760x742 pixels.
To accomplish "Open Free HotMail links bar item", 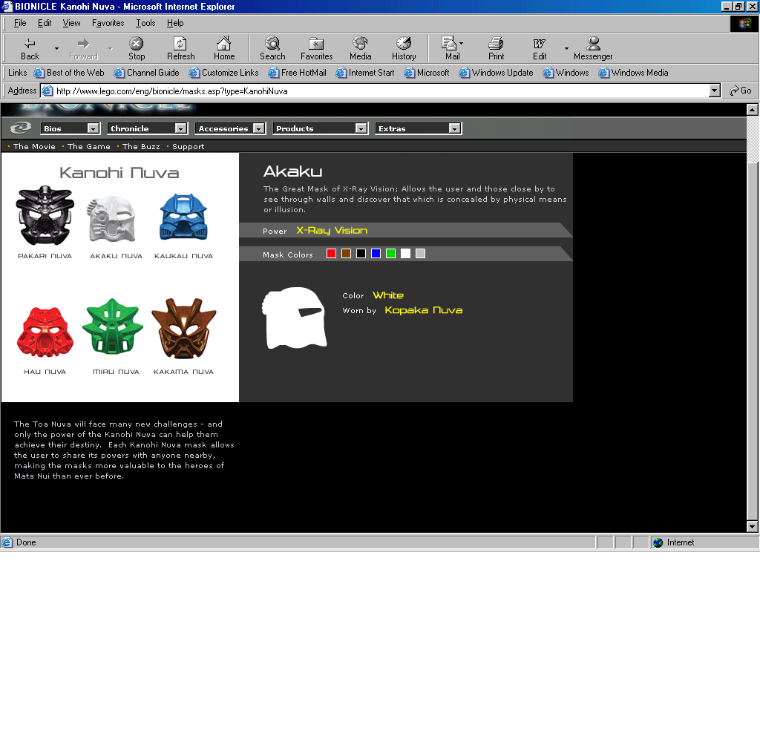I will [x=298, y=73].
